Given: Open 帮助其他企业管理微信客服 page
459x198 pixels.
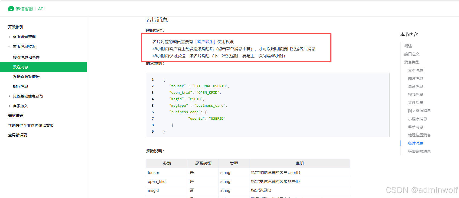Looking at the screenshot, I should point(31,125).
